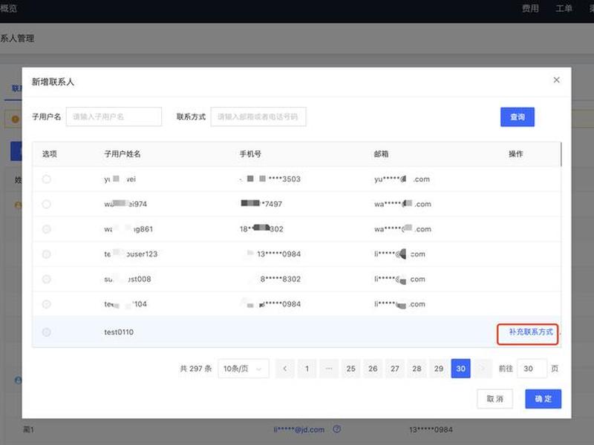The image size is (594, 445).
Task: Jump to page 26
Action: click(373, 368)
